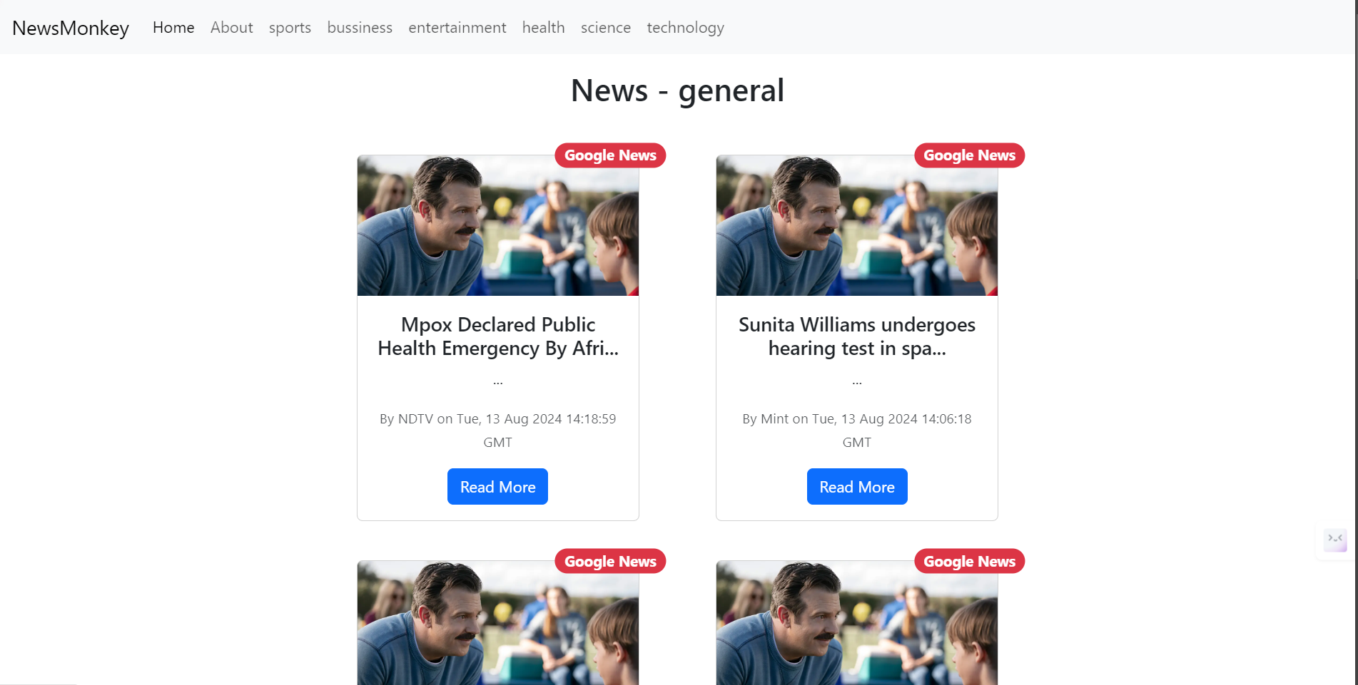This screenshot has width=1358, height=685.
Task: Click the Mpox Declared Public Health headline
Action: coord(498,336)
